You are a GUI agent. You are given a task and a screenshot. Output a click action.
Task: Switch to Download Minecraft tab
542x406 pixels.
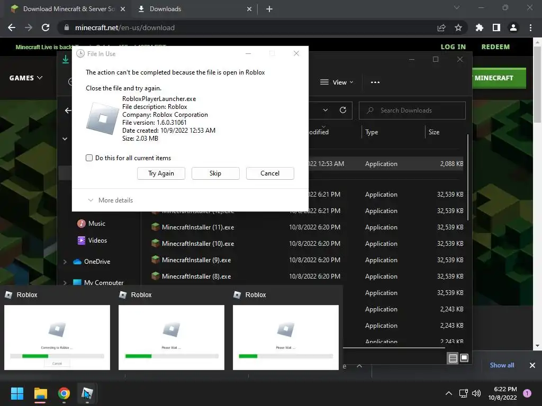click(x=67, y=9)
